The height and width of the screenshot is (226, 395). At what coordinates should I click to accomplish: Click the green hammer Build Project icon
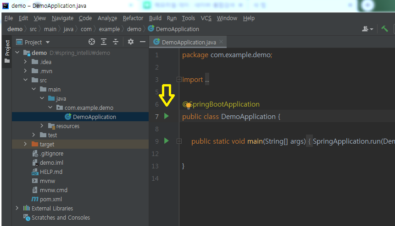pyautogui.click(x=384, y=29)
